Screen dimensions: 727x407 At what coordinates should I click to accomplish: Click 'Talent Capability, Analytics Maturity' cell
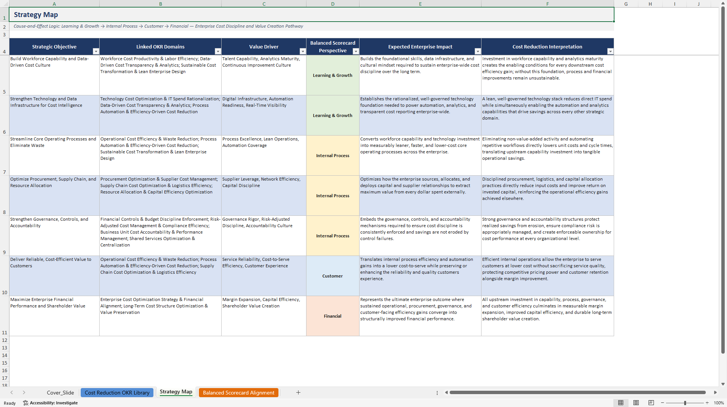point(264,75)
